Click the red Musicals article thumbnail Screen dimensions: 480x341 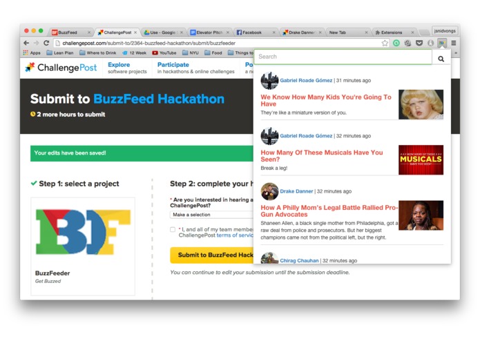(421, 160)
